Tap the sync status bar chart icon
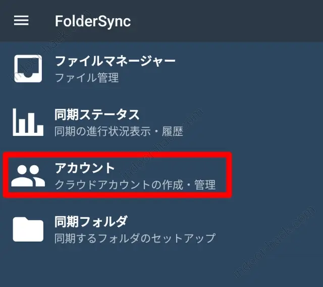The height and width of the screenshot is (287, 323). pyautogui.click(x=28, y=122)
